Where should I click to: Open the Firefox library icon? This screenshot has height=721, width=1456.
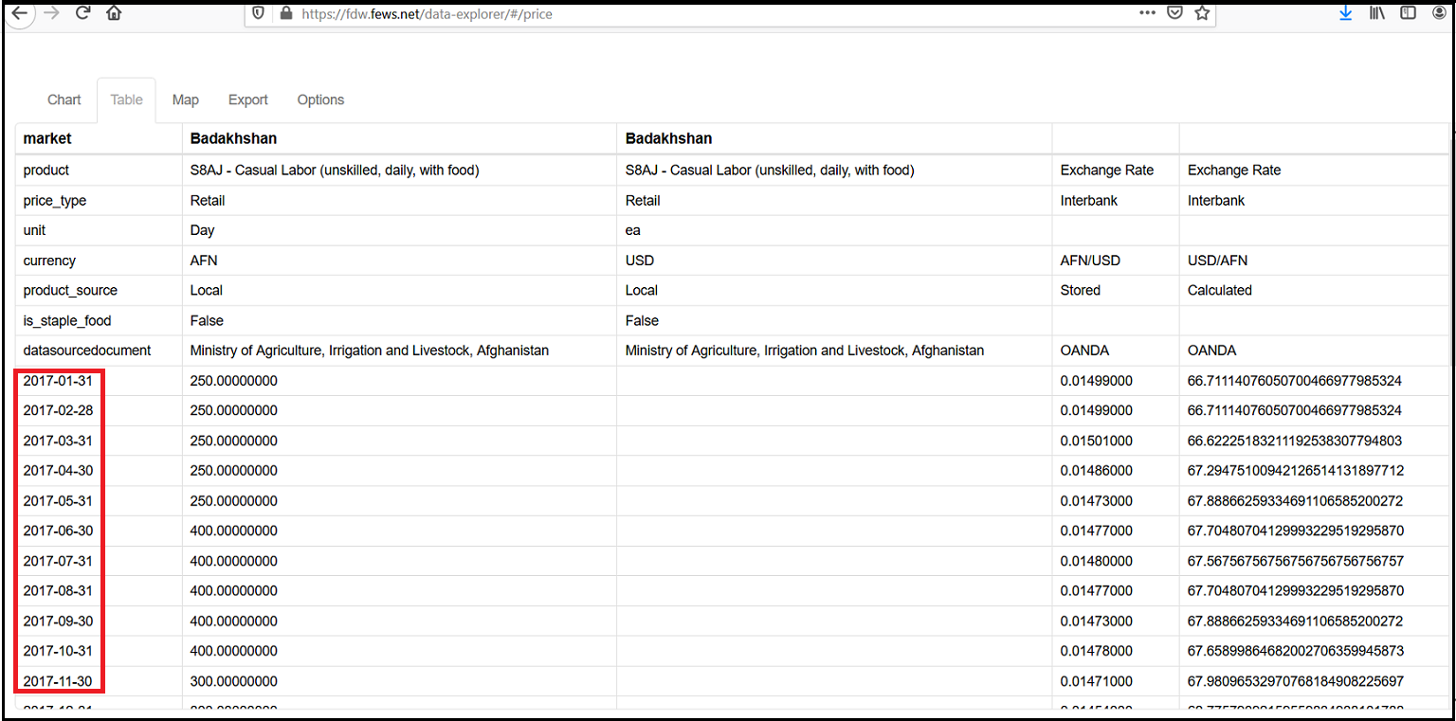1377,13
